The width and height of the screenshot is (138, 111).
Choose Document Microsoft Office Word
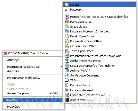point(99,31)
